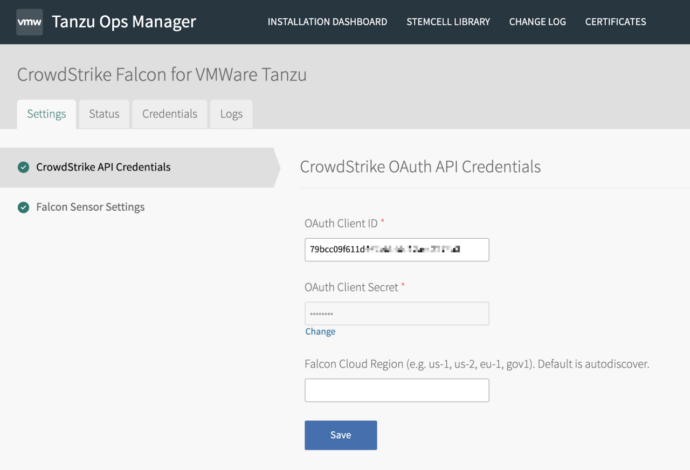Click the OAuth Client Secret field

397,313
